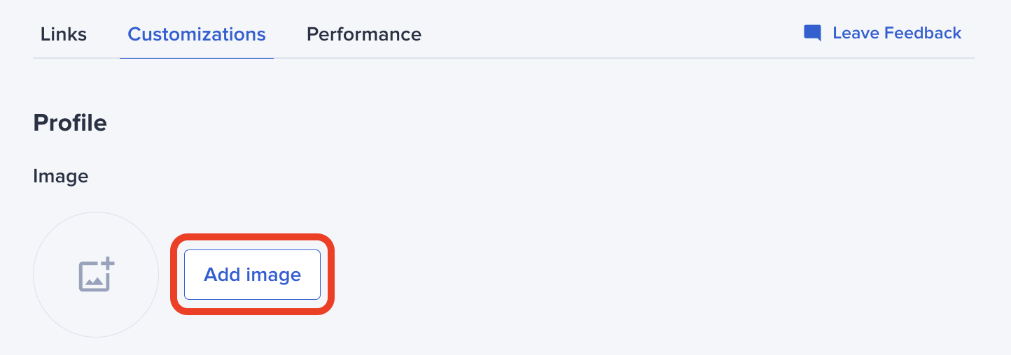
Task: Choose the outlined Add image button
Action: point(252,275)
